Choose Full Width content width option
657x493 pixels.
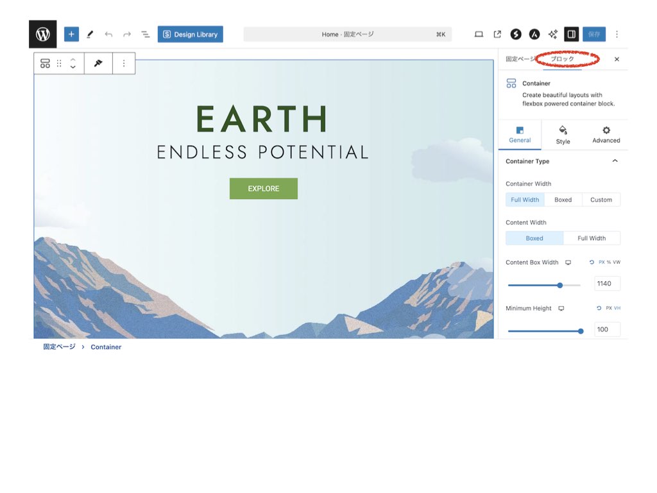(x=592, y=238)
